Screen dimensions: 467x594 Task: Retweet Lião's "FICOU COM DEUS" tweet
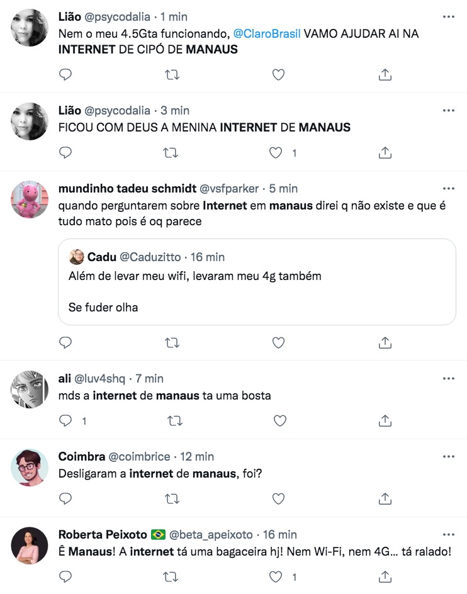(172, 153)
